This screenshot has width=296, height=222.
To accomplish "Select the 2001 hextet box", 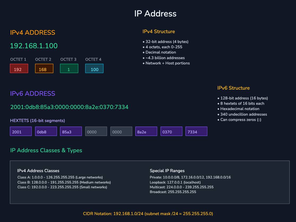I will (21, 131).
